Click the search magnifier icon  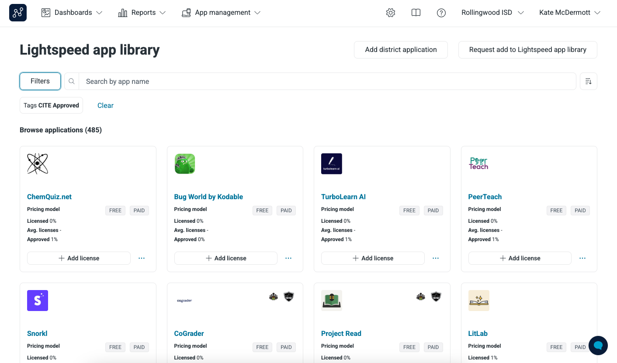tap(71, 81)
